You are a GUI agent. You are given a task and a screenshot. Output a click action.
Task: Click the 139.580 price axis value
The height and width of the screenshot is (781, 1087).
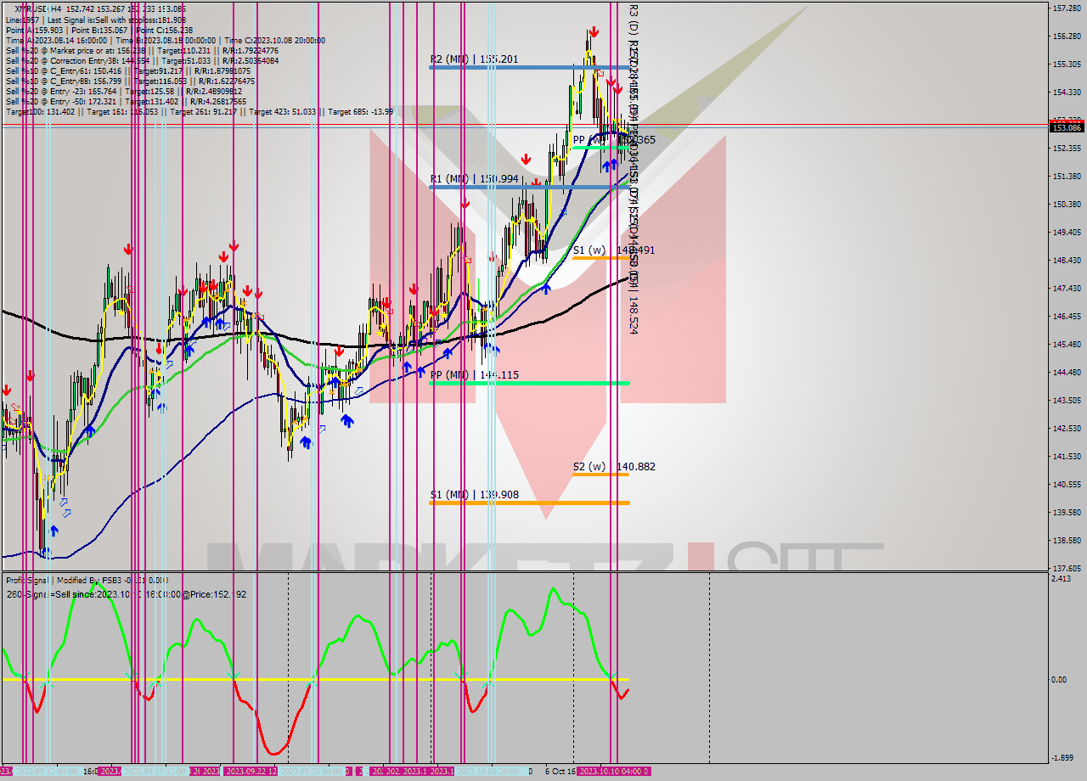[x=1066, y=513]
